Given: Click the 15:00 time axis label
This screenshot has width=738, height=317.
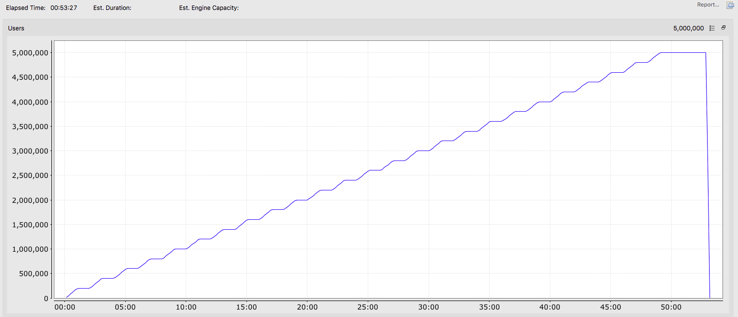Looking at the screenshot, I should pos(246,307).
